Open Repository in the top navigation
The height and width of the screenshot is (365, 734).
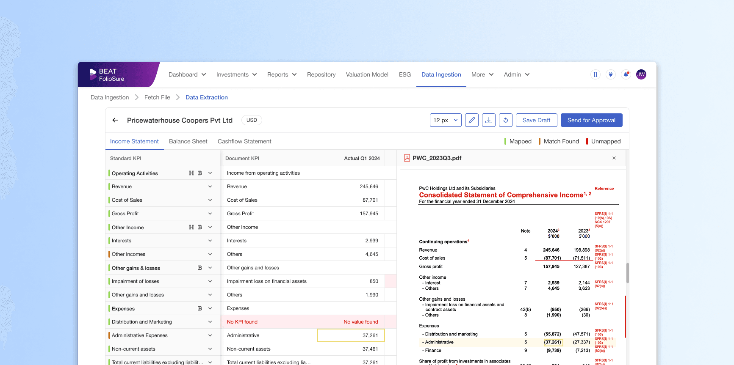coord(321,74)
